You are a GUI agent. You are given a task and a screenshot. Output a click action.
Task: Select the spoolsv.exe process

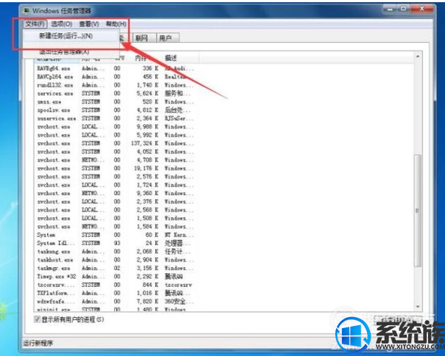click(115, 110)
